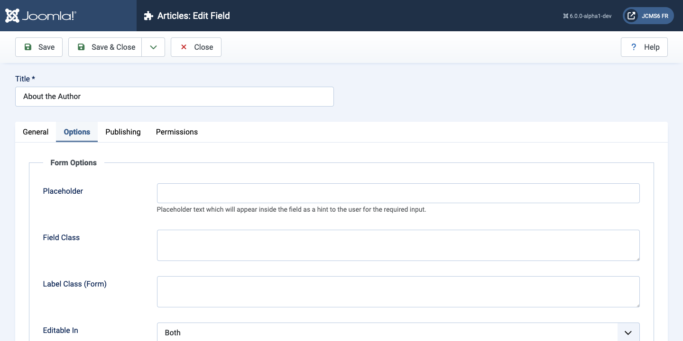
Task: Click the Editable In label
Action: click(x=61, y=330)
